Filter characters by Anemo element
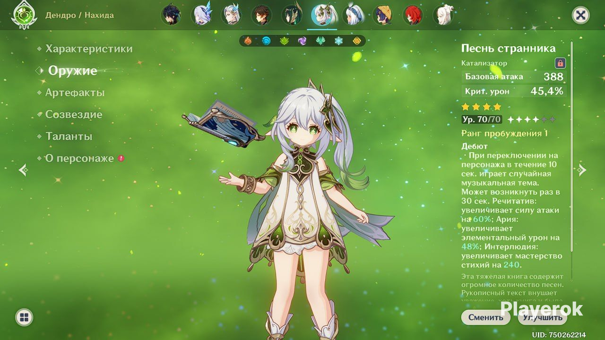The height and width of the screenshot is (340, 605). coord(320,41)
